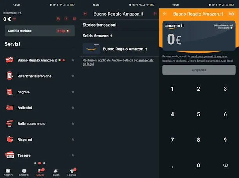Open Bollettini service row

40,108
